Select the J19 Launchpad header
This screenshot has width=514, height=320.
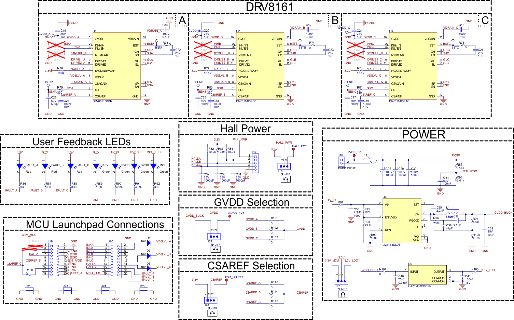[x=55, y=261]
